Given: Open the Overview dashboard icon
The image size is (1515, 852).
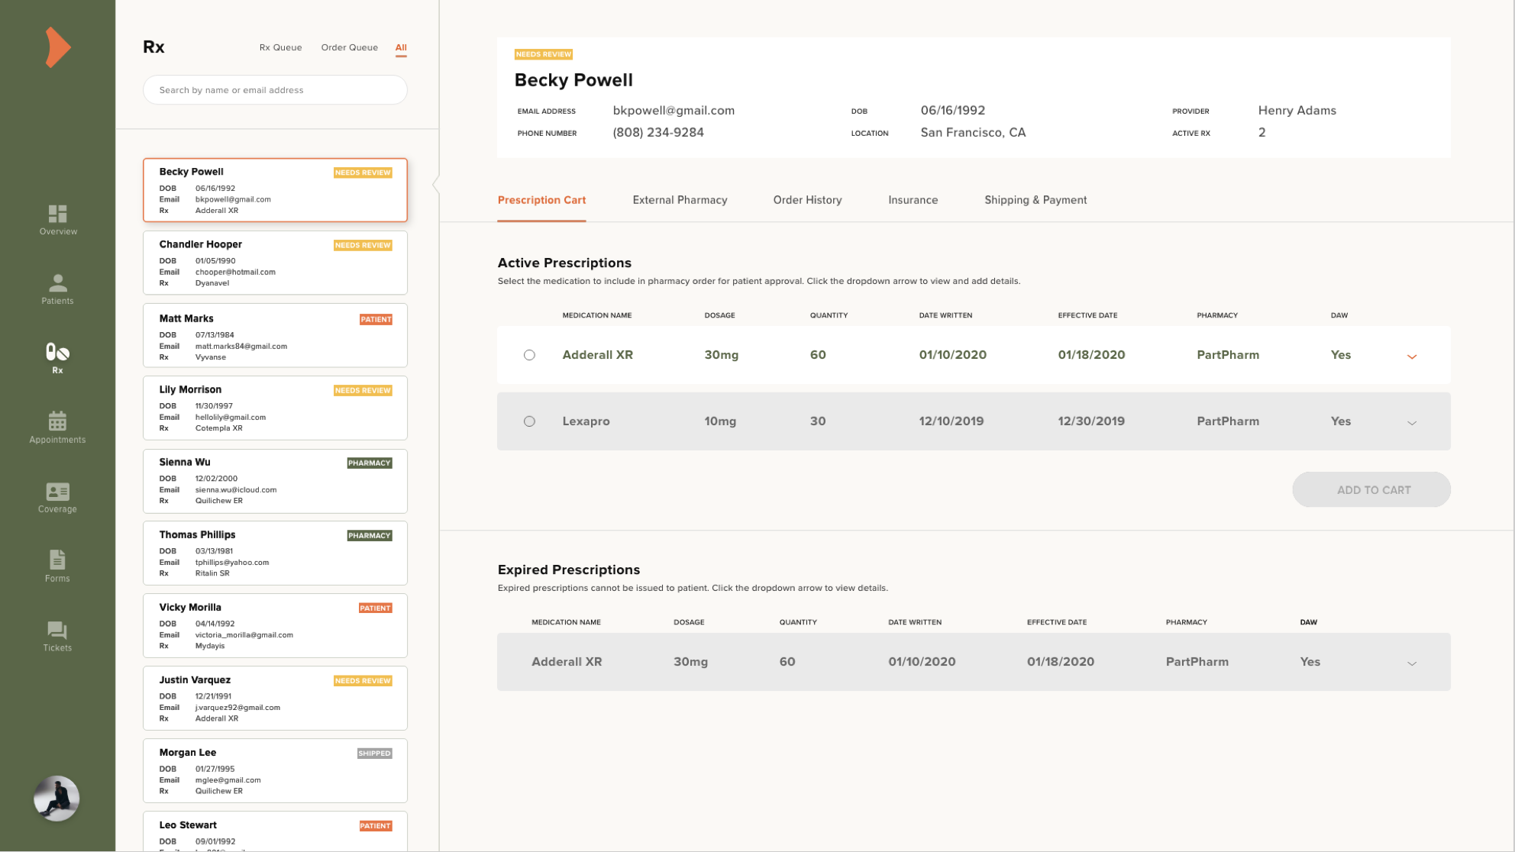Looking at the screenshot, I should [58, 214].
